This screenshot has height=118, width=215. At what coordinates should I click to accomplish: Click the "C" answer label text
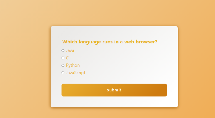point(67,58)
